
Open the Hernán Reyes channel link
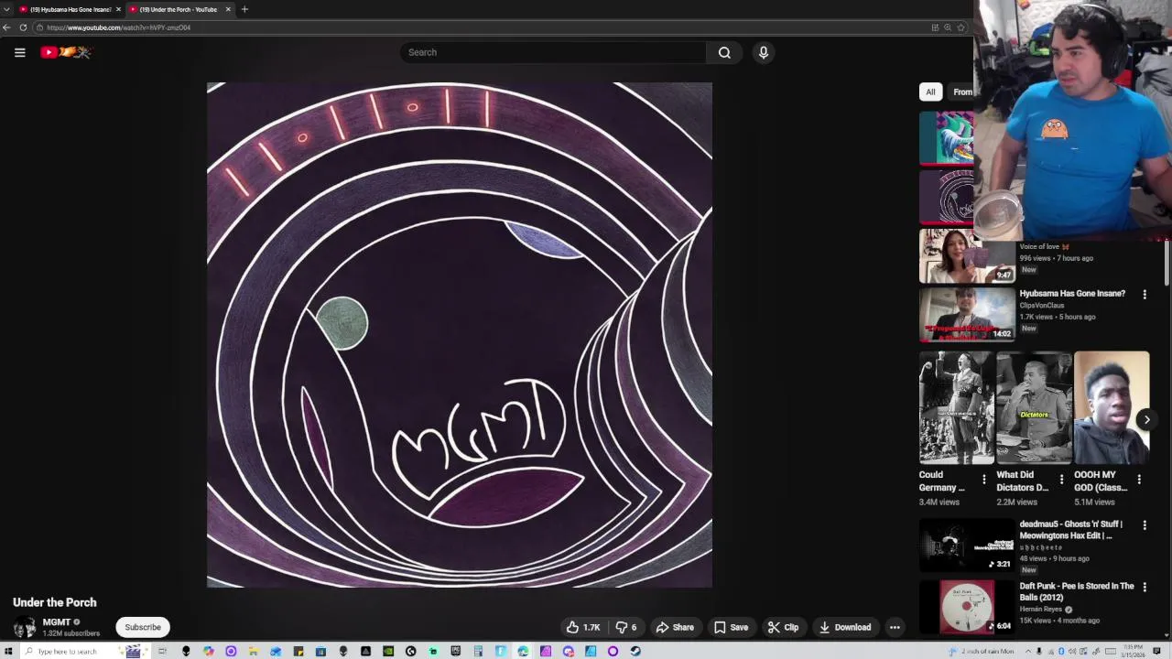click(x=1042, y=610)
